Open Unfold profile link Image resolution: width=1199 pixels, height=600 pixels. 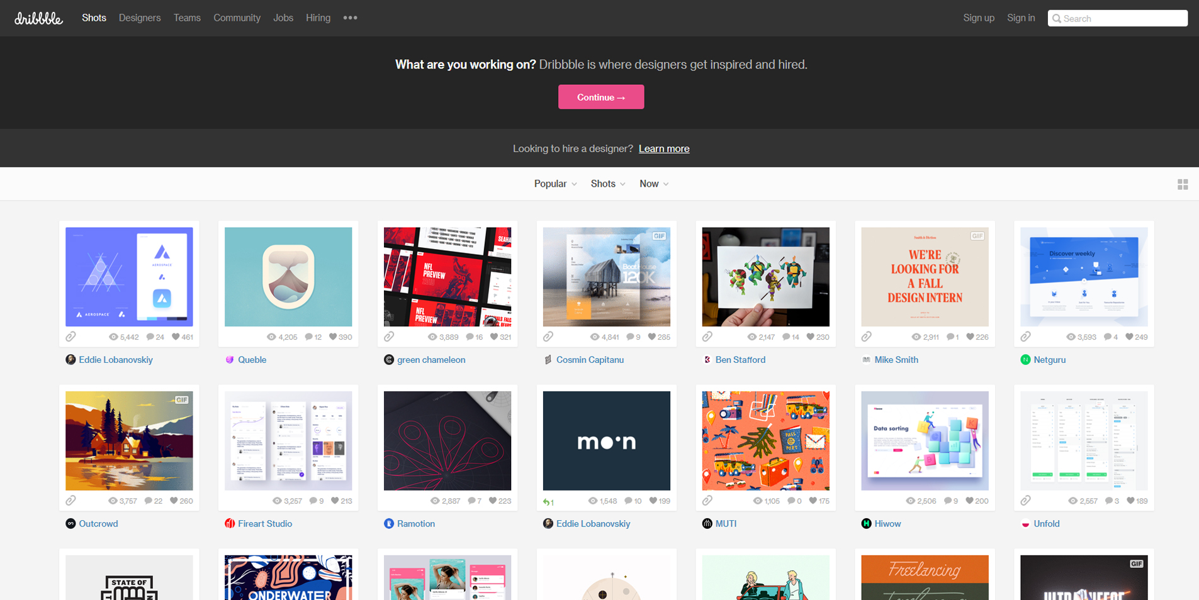pos(1047,523)
